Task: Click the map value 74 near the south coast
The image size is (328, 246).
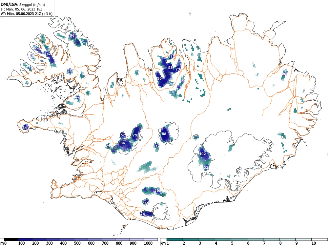Action: pos(143,214)
